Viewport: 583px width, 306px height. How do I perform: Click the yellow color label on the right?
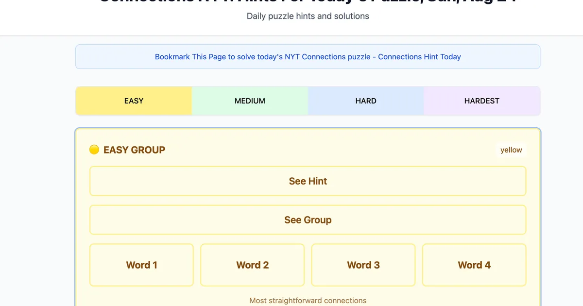pyautogui.click(x=511, y=150)
